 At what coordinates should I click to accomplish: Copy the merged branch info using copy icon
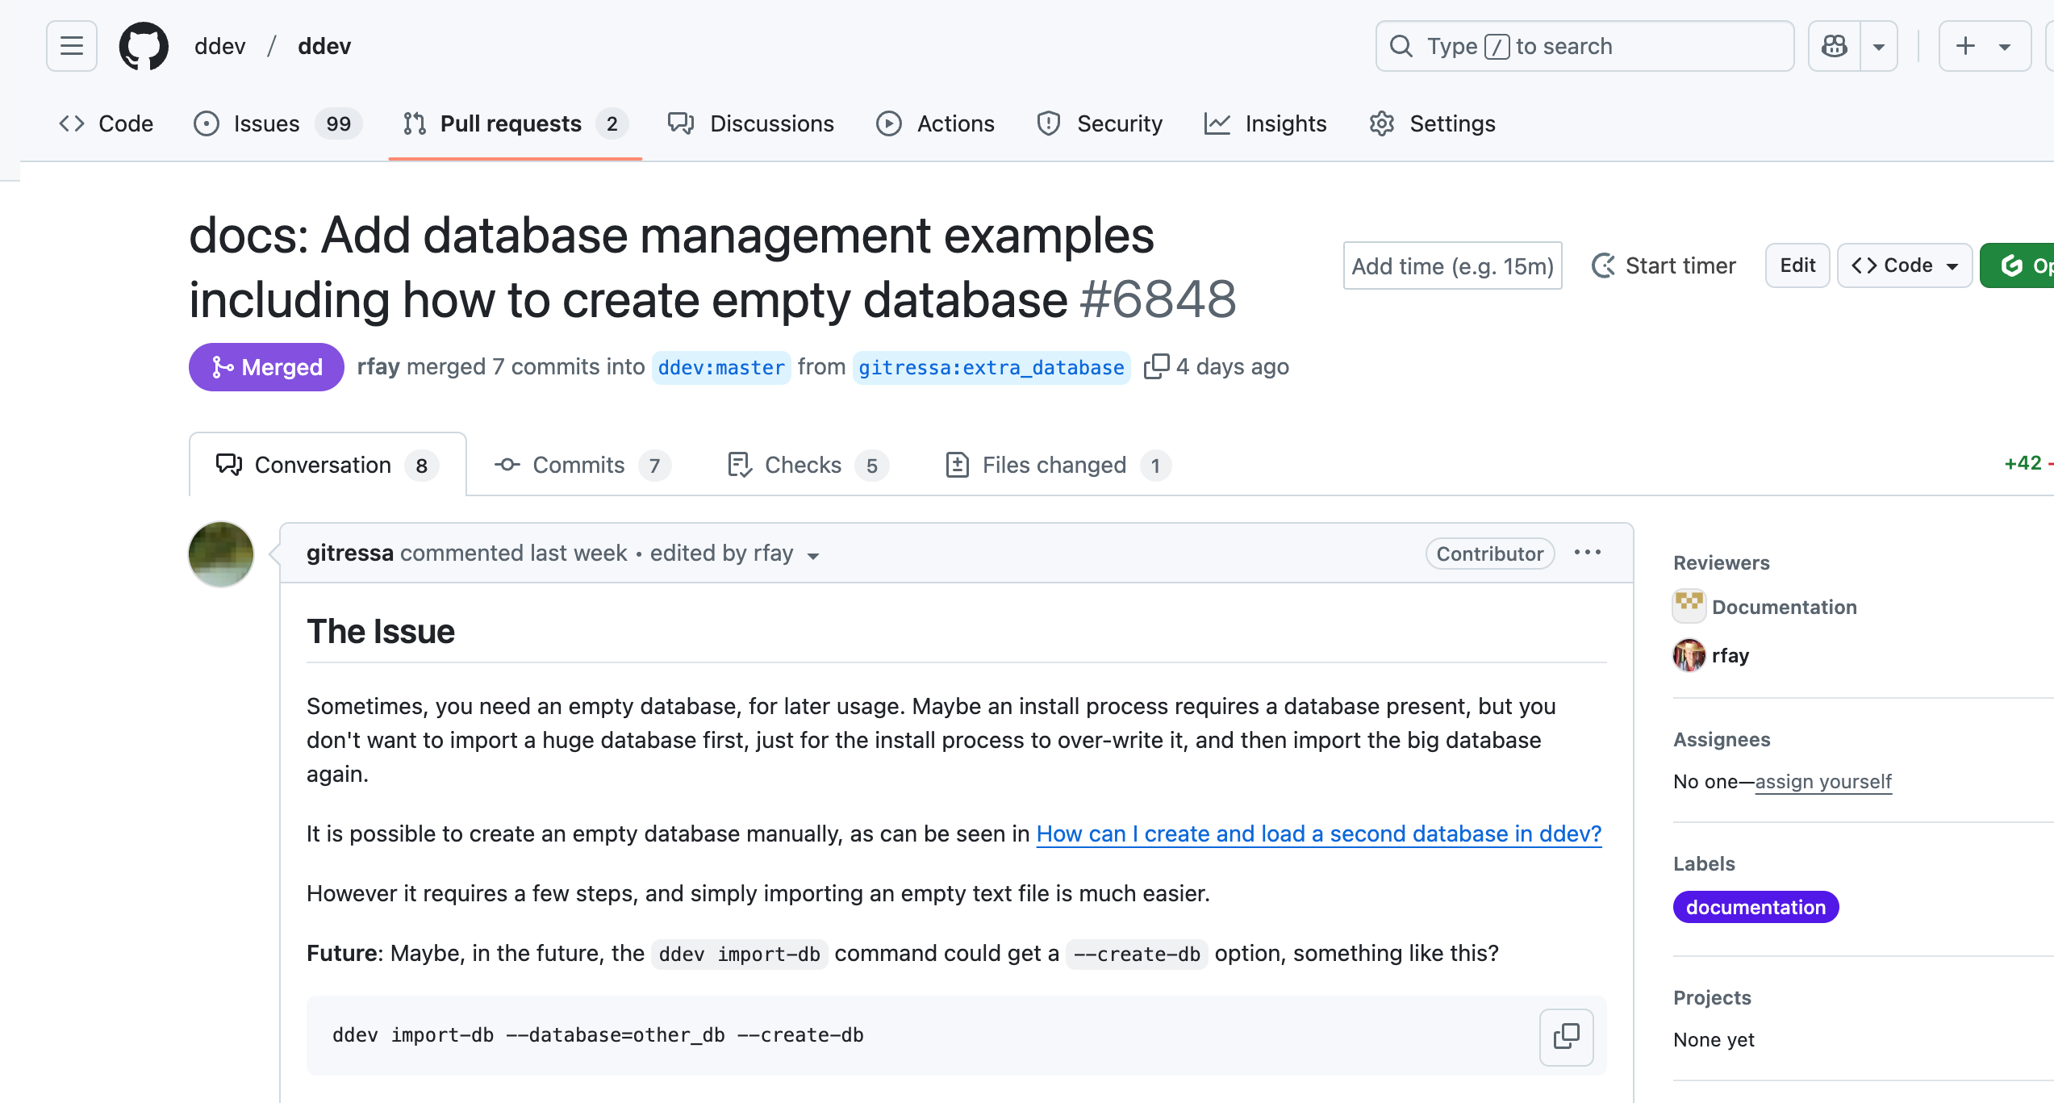[x=1157, y=366]
